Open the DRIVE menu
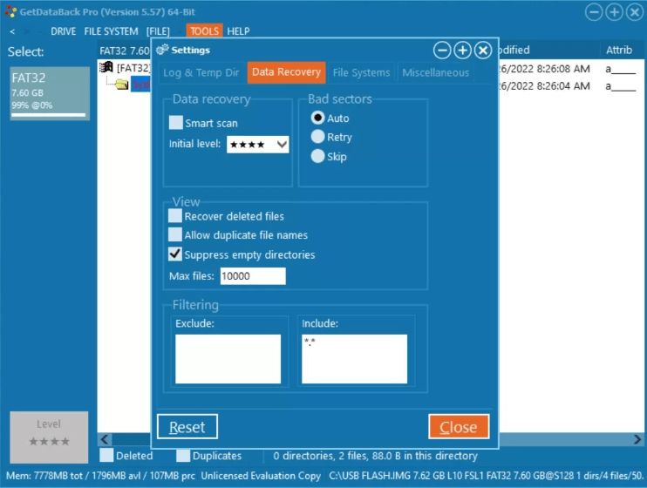 (63, 31)
